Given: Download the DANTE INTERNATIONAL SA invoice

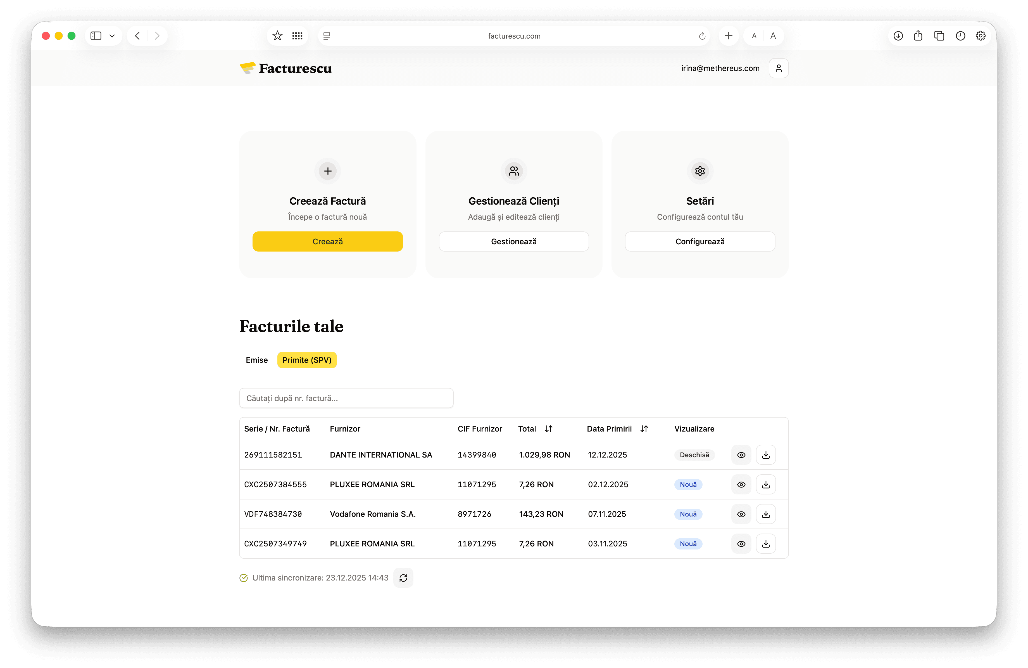Looking at the screenshot, I should pyautogui.click(x=766, y=454).
